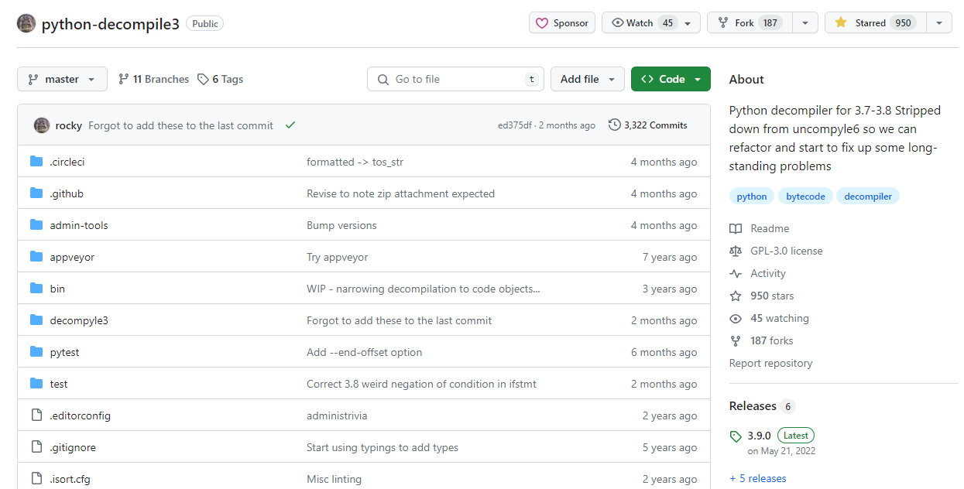Open the appveyor folder name
Viewport: 964px width, 489px height.
[x=72, y=257]
